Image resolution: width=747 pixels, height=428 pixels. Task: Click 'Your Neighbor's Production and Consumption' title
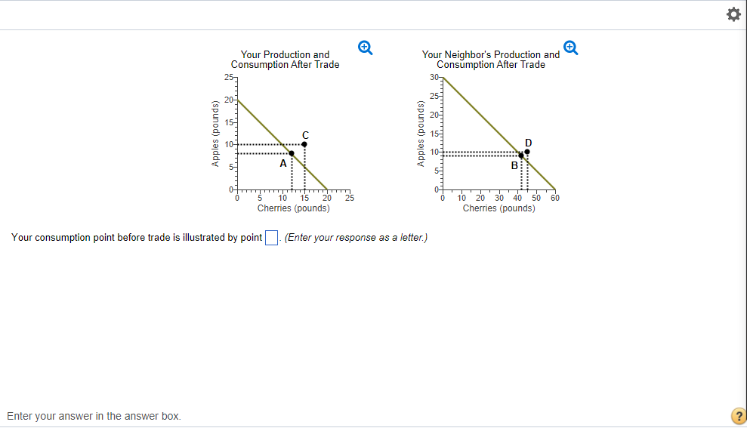click(x=491, y=60)
